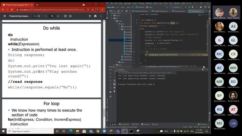
Task: Click the locate-file target icon in Project panel
Action: (118, 11)
